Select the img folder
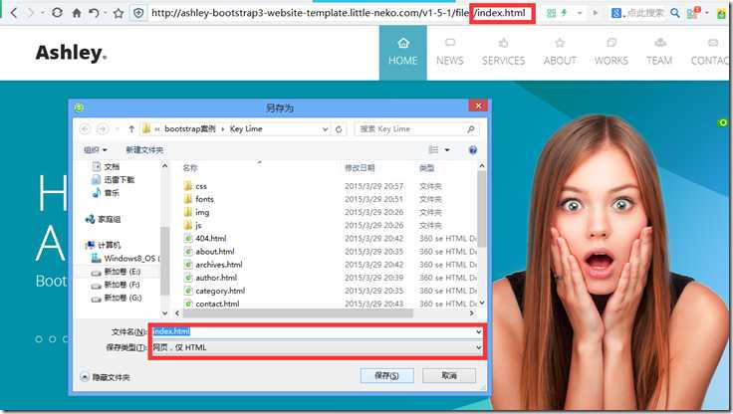 (196, 212)
